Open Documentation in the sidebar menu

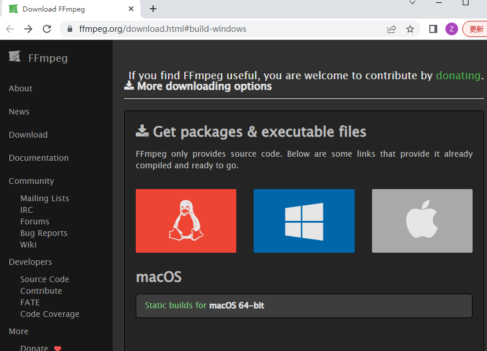click(39, 158)
